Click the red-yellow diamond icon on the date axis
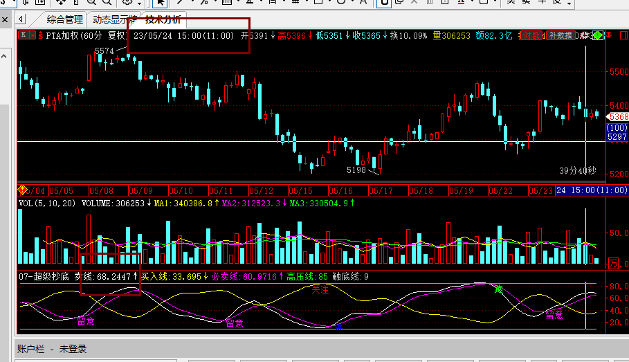 pyautogui.click(x=22, y=190)
